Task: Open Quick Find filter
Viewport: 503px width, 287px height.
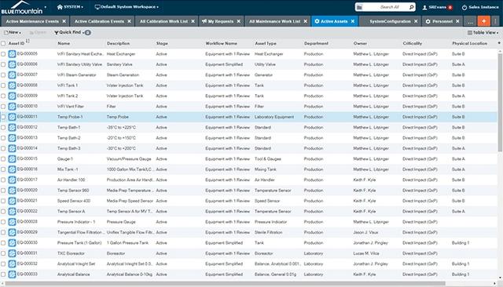Action: (70, 32)
